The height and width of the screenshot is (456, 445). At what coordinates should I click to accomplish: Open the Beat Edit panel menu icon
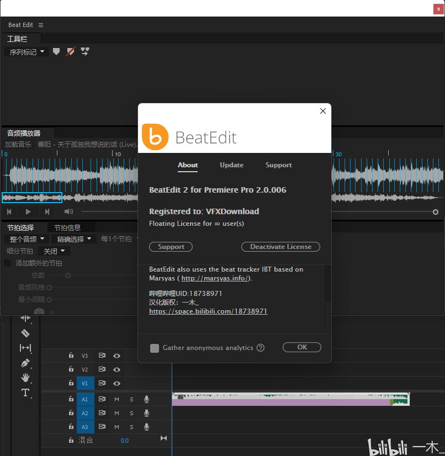point(41,25)
